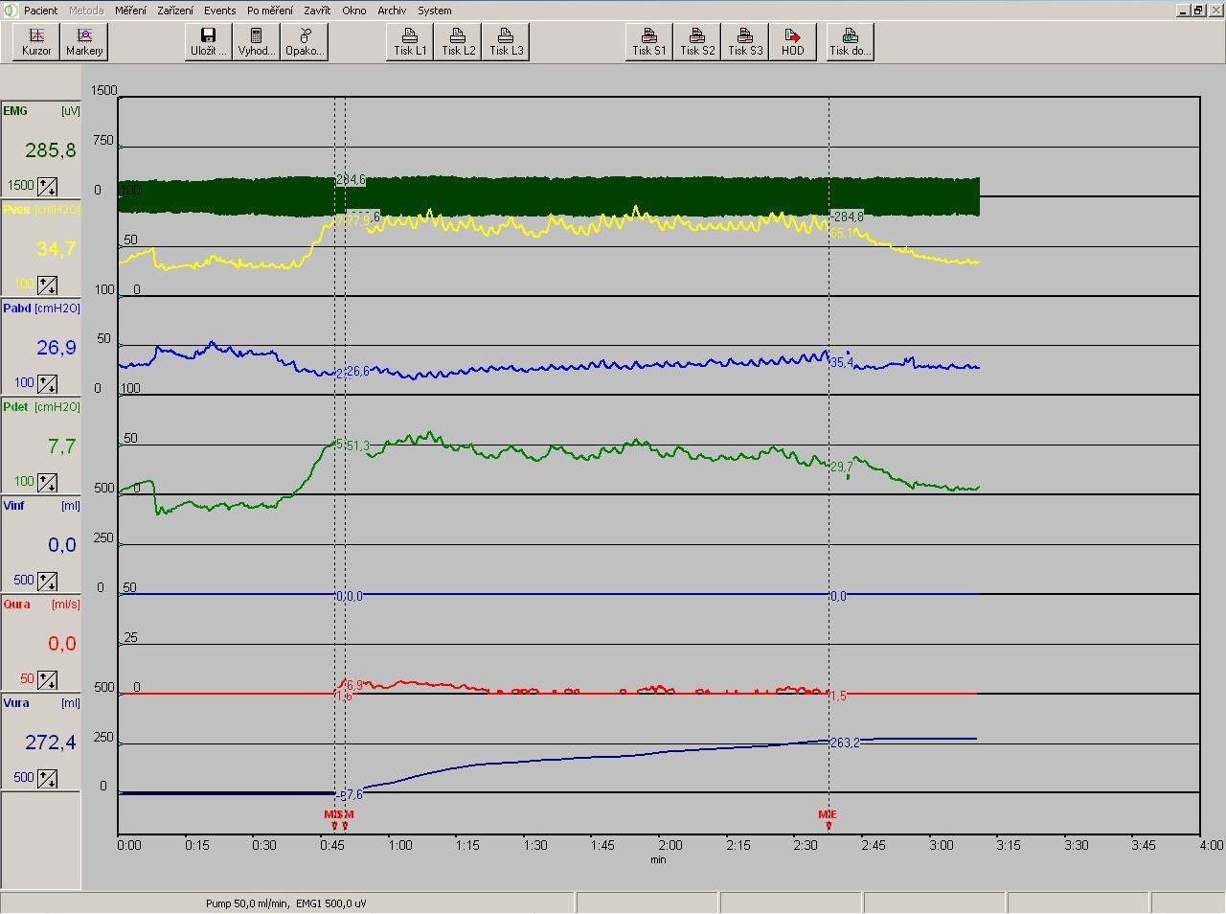Viewport: 1226px width, 914px height.
Task: Click the Opako... repeat tool
Action: point(305,42)
